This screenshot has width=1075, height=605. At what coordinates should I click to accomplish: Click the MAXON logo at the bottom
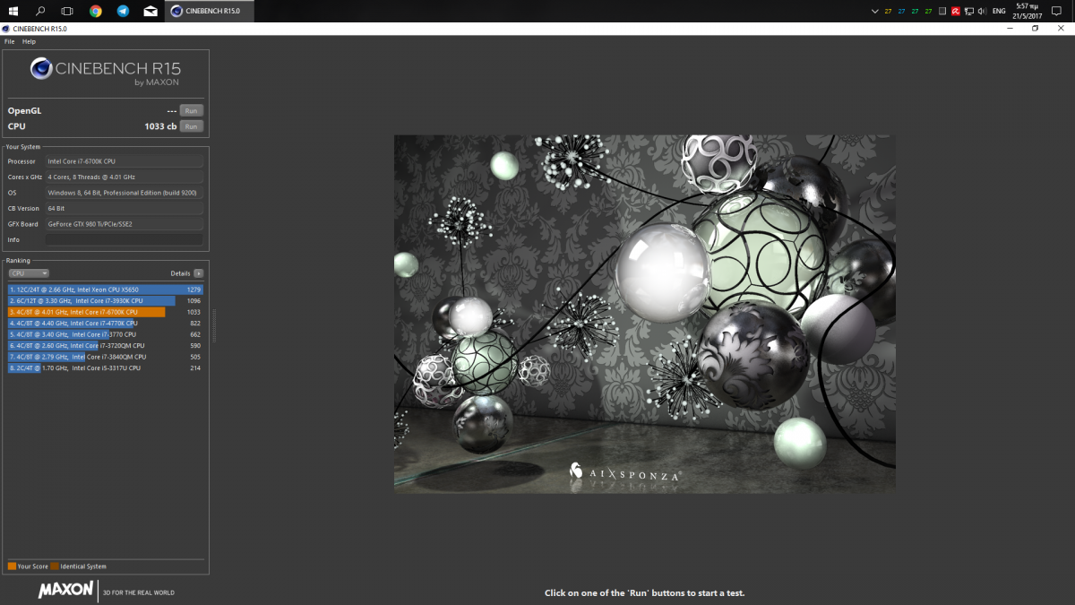(65, 590)
